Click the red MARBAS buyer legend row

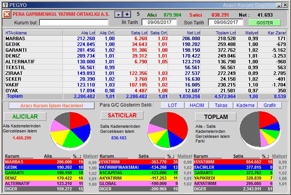pyautogui.click(x=44, y=162)
